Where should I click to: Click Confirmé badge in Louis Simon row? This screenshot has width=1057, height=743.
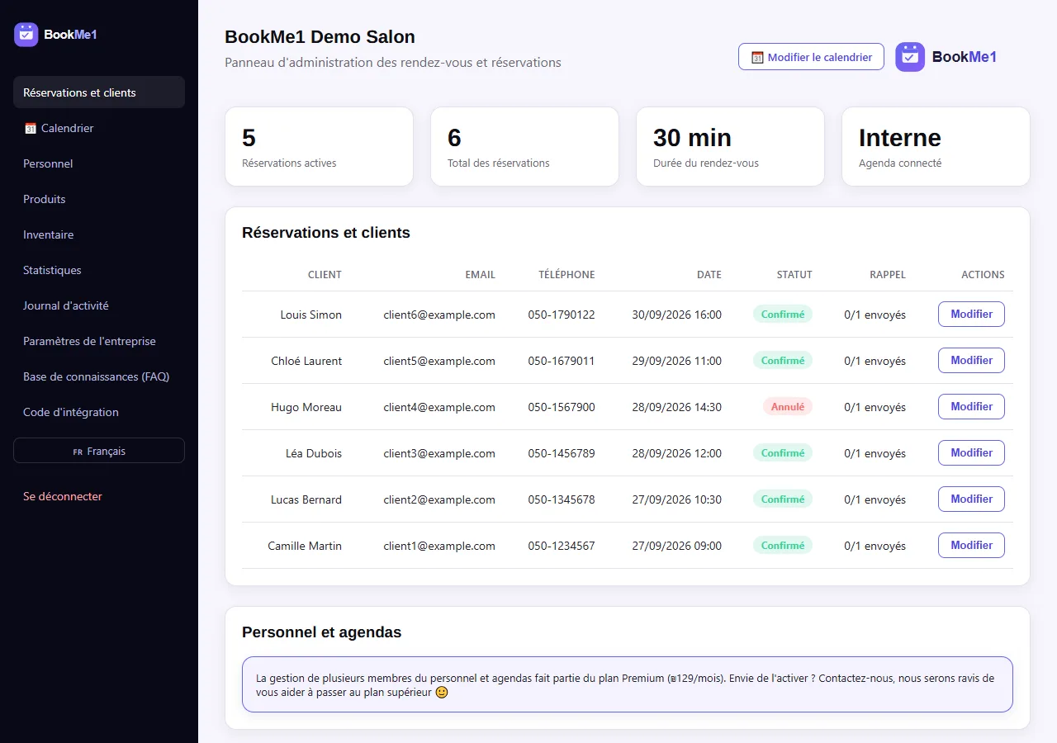(x=782, y=314)
